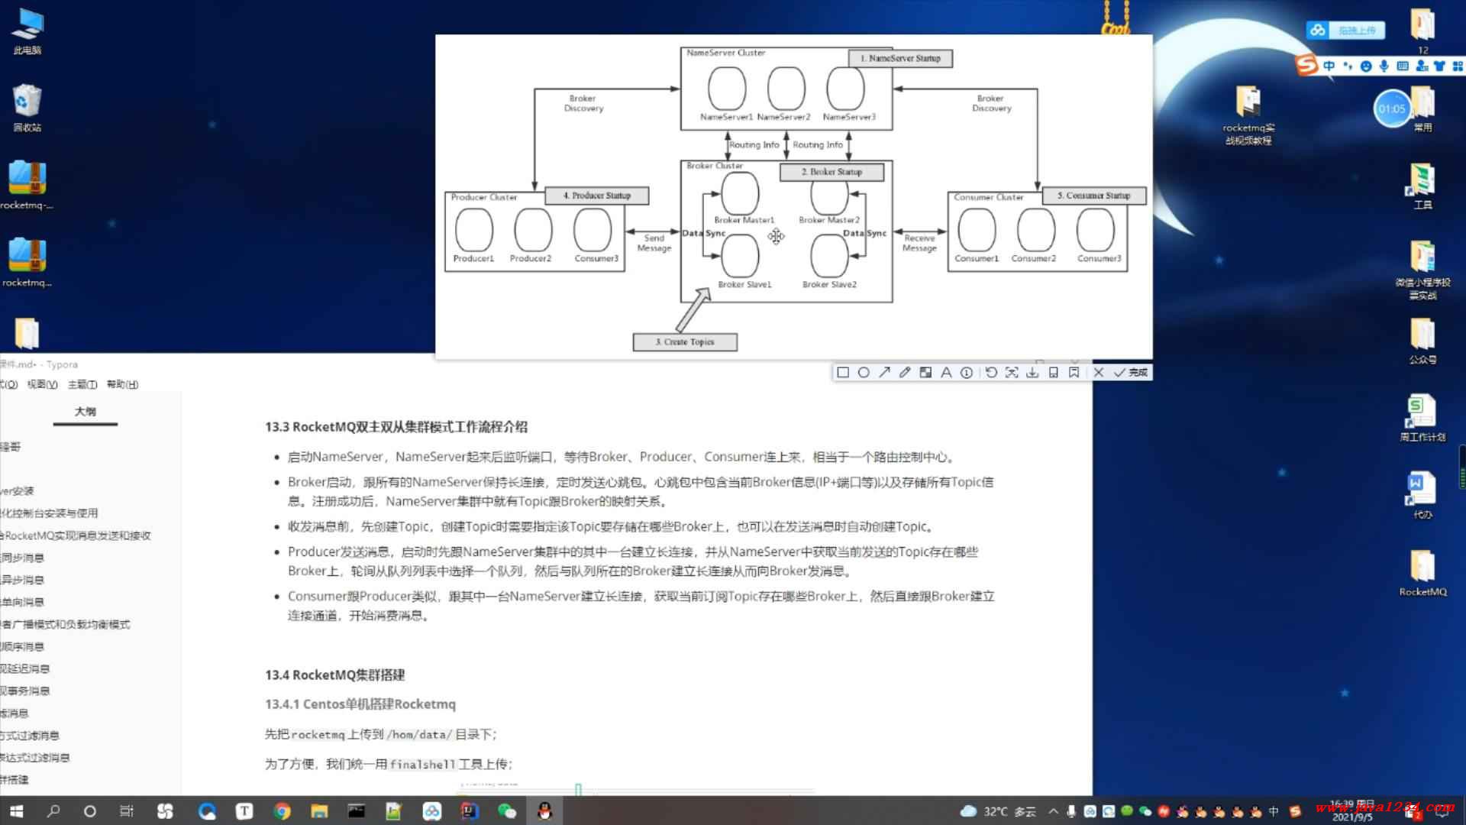The height and width of the screenshot is (825, 1466).
Task: Select the rocketmq实战视频教程 folder on desktop
Action: tap(1248, 115)
